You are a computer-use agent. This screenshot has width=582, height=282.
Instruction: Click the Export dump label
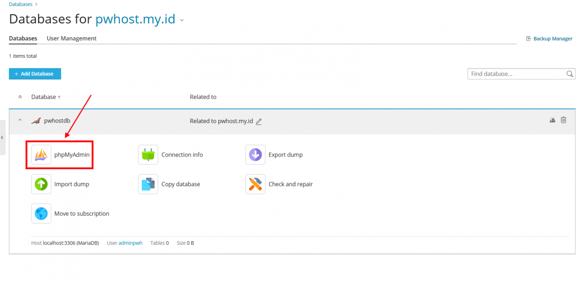(x=286, y=155)
